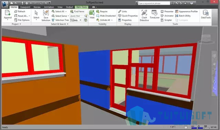Image resolution: width=220 pixels, height=130 pixels.
Task: Open the Select All dropdown arrow
Action: [x=66, y=11]
